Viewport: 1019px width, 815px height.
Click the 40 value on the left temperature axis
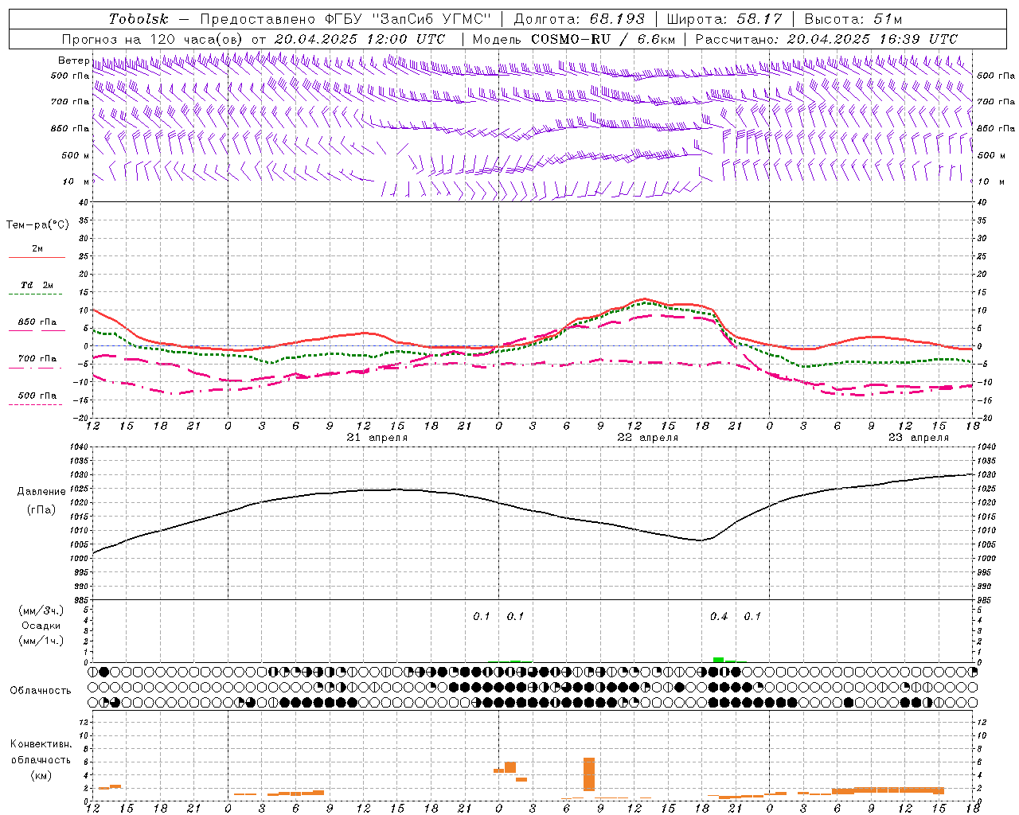[x=83, y=202]
